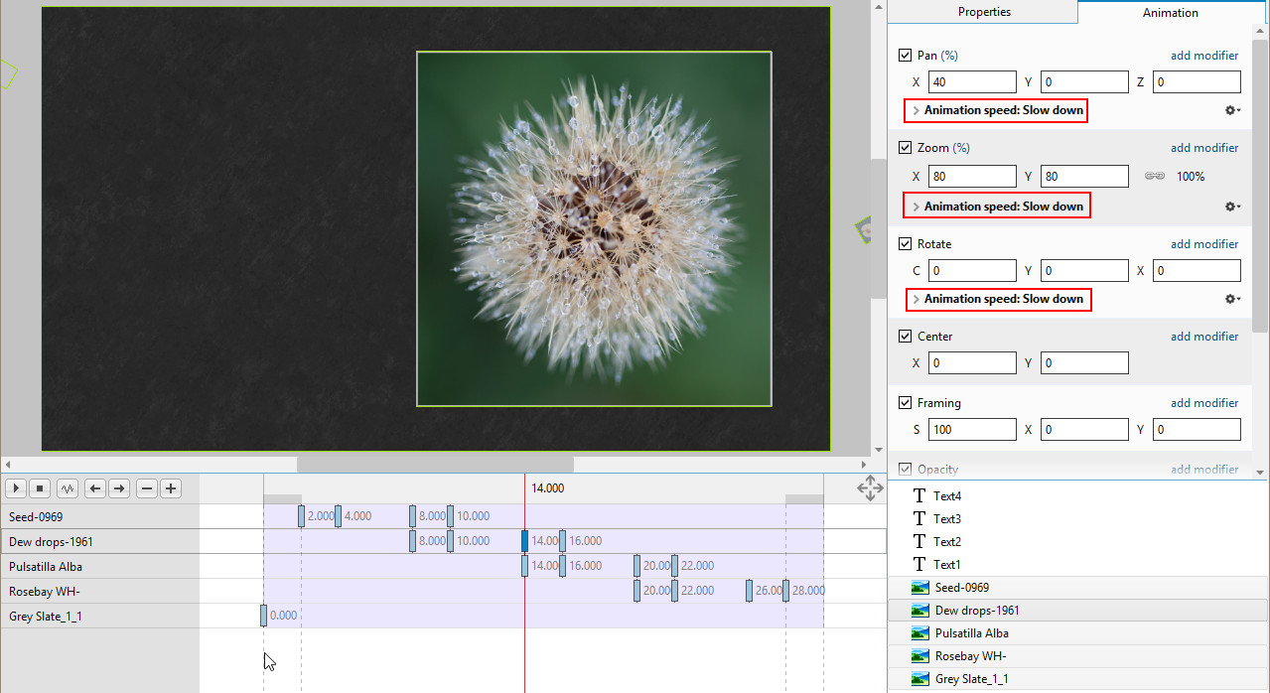Uncheck the Pan checkbox
1270x693 pixels.
point(905,56)
